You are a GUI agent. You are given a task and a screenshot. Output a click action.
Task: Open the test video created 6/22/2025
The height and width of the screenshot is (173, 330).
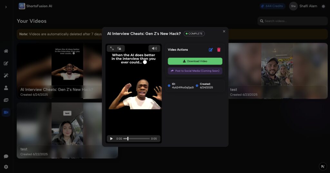[67, 130]
